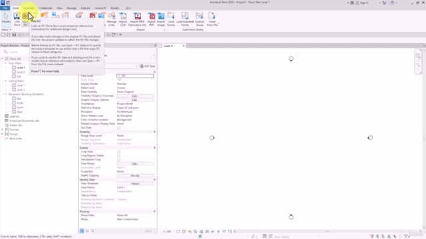Click Edit for View Range
Image resolution: width=426 pixels, height=239 pixels.
[135, 164]
